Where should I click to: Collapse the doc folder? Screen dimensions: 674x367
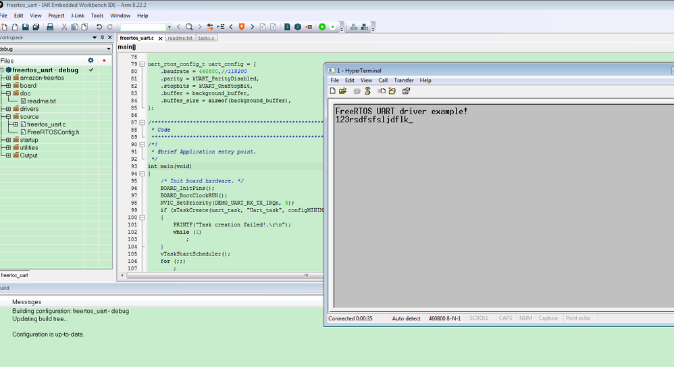coord(8,93)
